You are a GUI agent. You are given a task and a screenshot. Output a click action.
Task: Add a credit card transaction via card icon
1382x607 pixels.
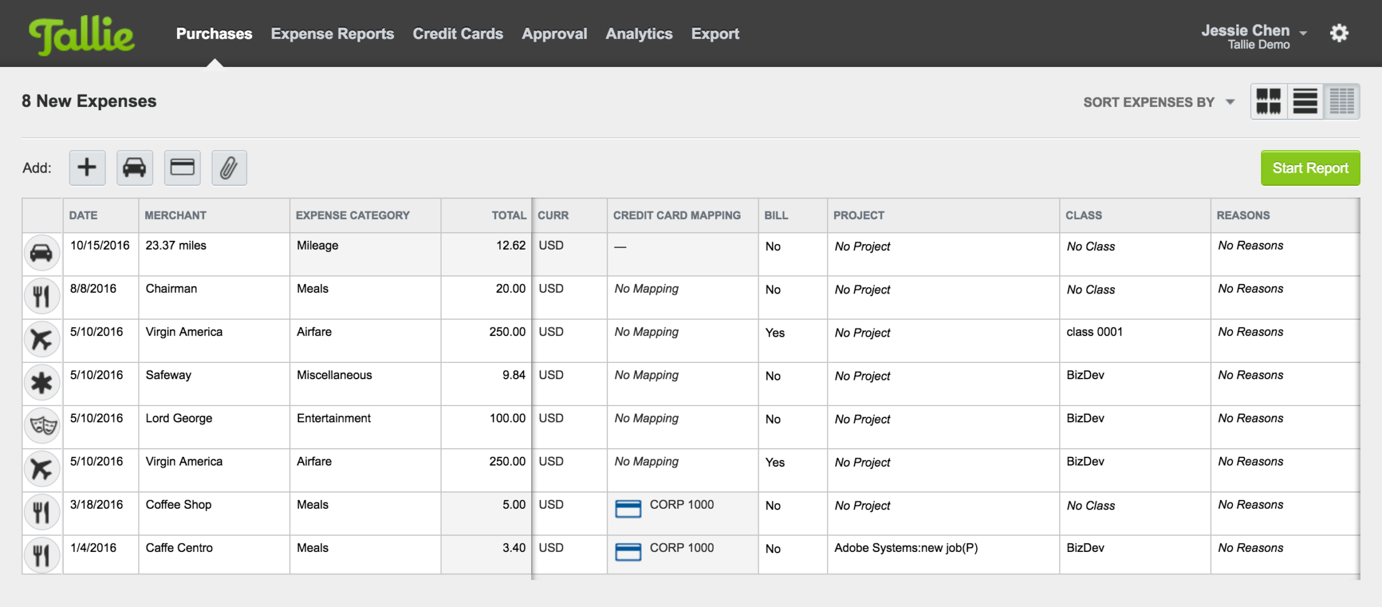[182, 168]
